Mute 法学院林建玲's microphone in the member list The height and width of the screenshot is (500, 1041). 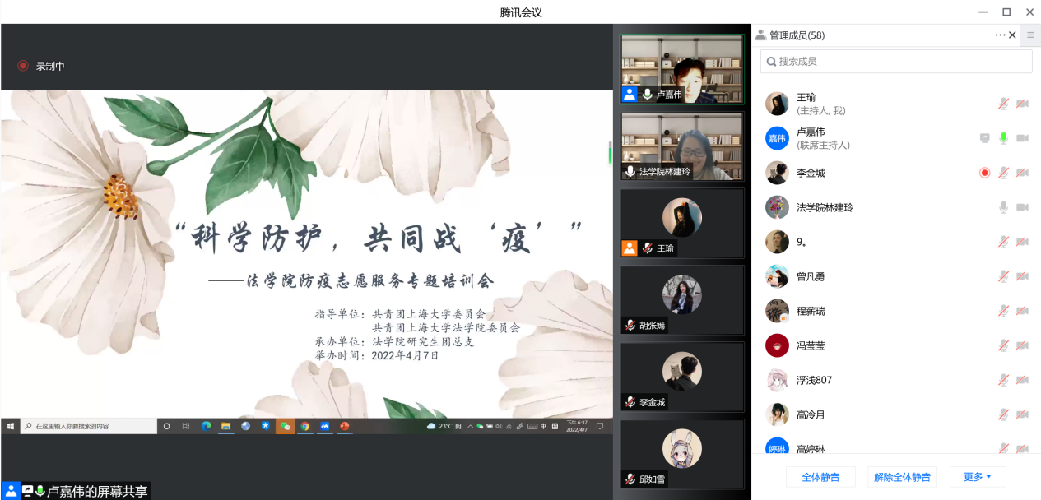(1003, 207)
